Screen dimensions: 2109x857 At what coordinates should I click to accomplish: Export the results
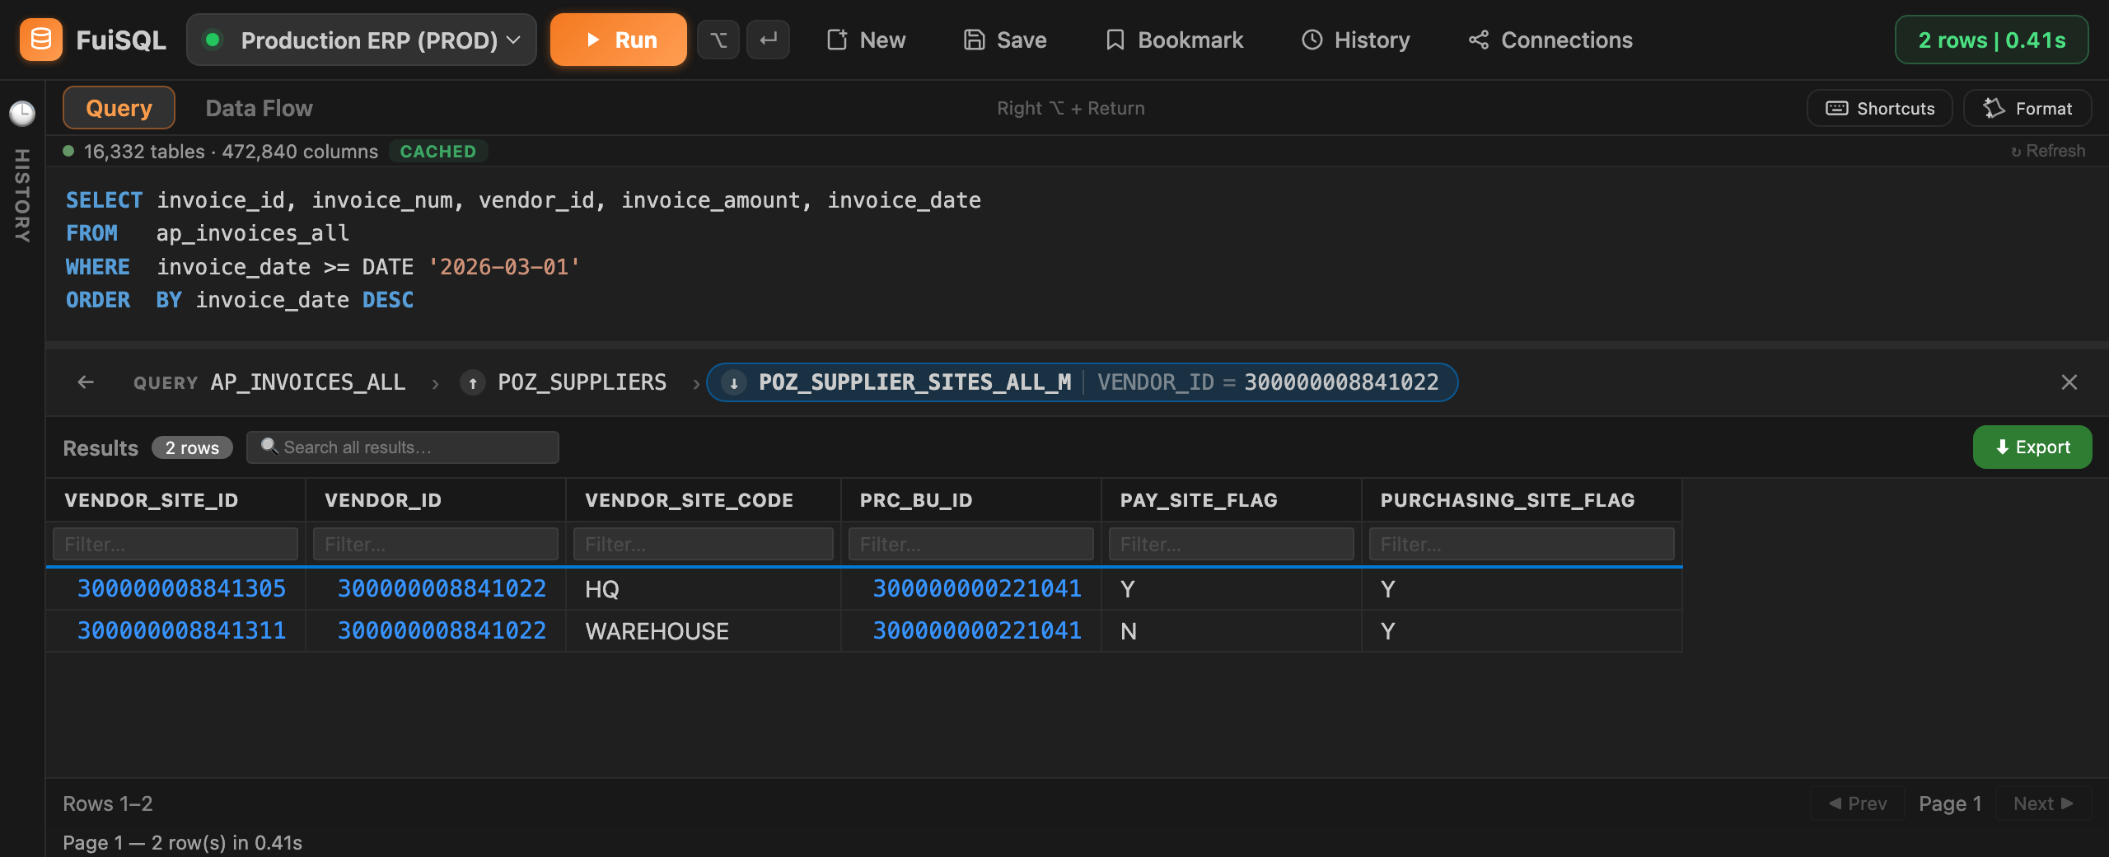[x=2032, y=447]
